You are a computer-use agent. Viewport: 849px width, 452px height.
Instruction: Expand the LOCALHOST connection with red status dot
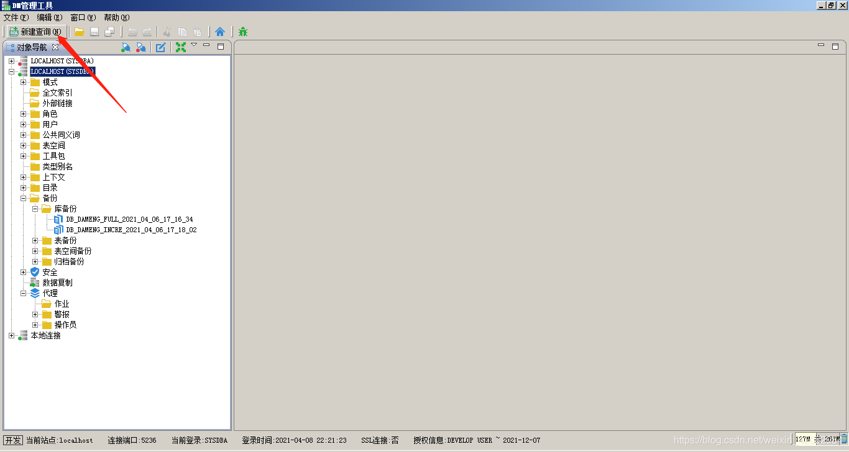tap(11, 61)
